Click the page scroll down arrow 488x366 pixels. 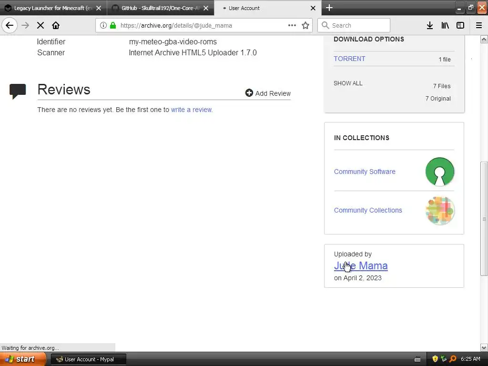click(x=484, y=347)
